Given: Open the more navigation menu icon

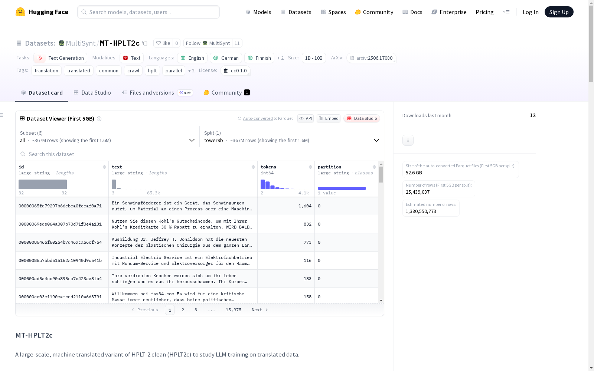Looking at the screenshot, I should pyautogui.click(x=506, y=12).
